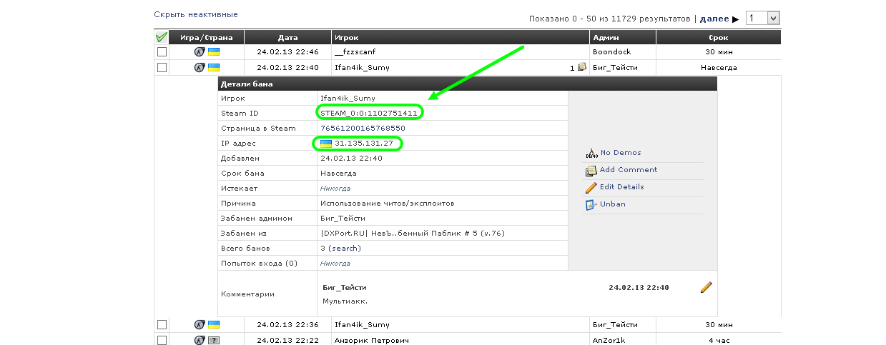Click the Мультиакк. comment text
The image size is (886, 345).
pos(345,301)
